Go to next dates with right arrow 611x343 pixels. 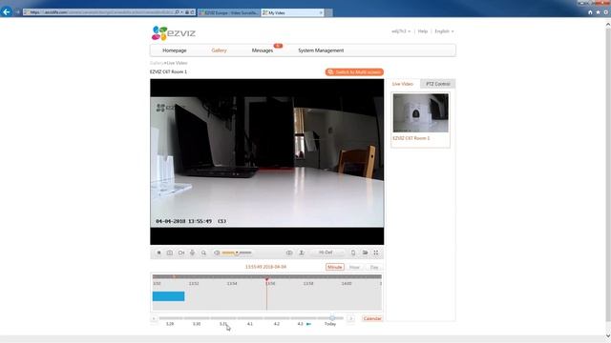[x=350, y=318]
